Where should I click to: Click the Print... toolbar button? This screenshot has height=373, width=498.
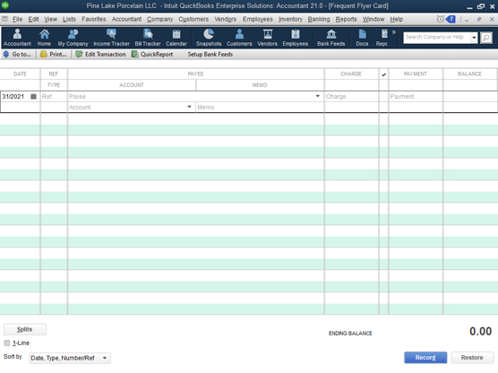[x=54, y=55]
